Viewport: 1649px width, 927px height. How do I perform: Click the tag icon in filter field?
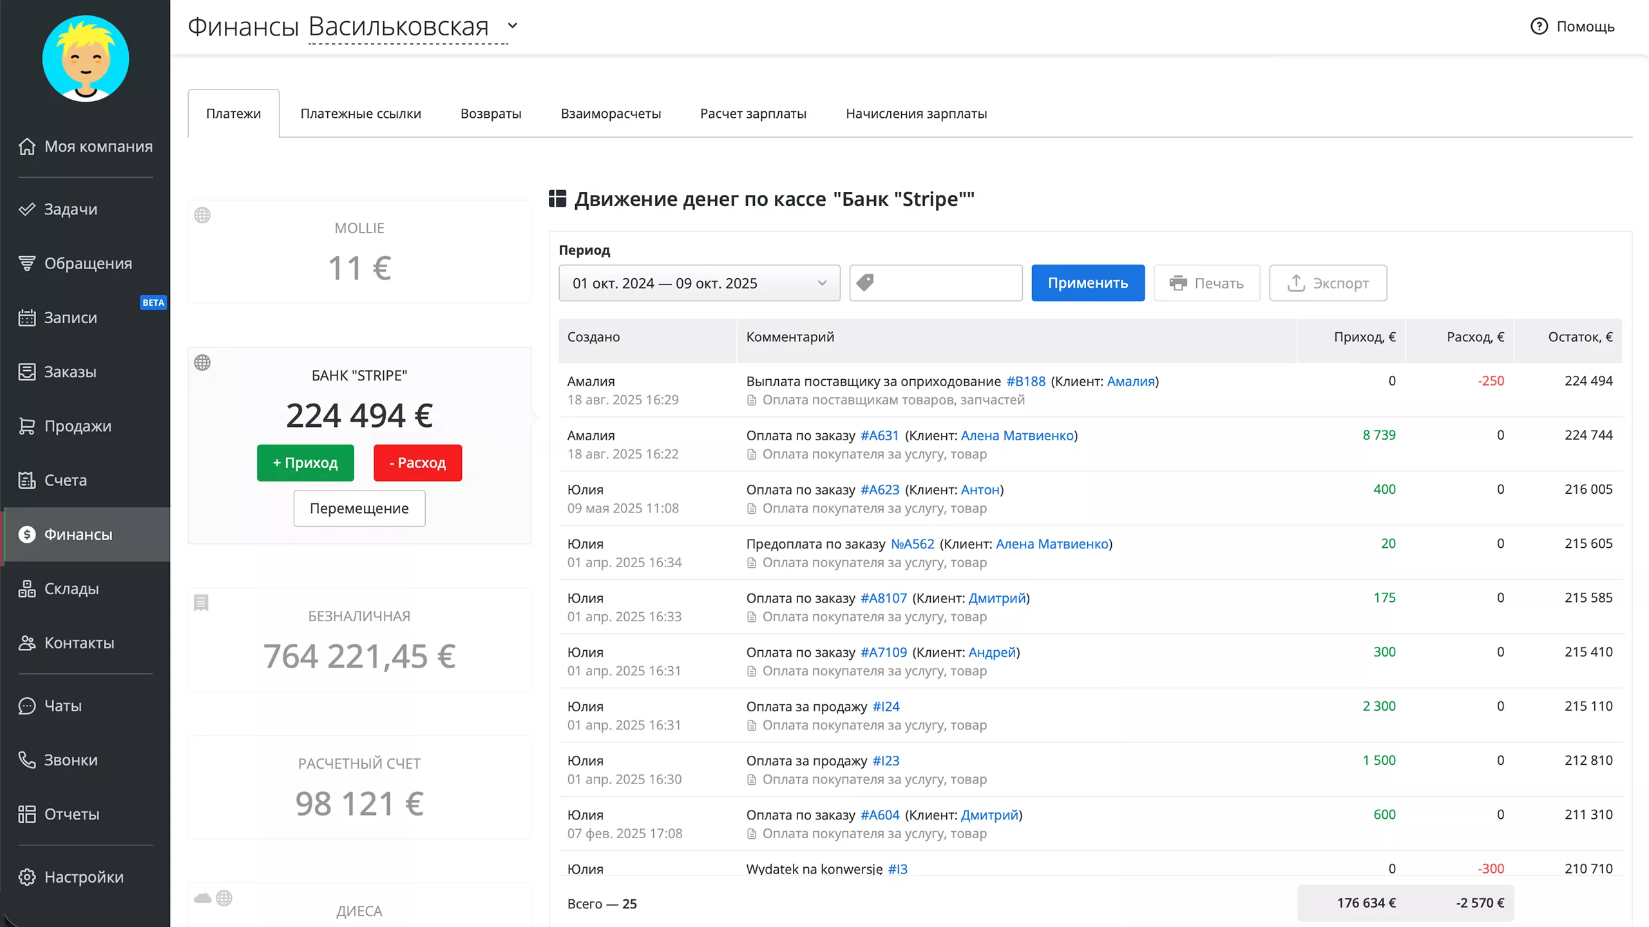[865, 283]
